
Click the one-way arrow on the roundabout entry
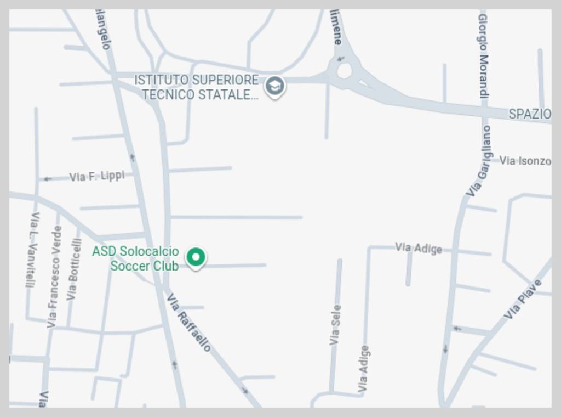[x=341, y=59]
